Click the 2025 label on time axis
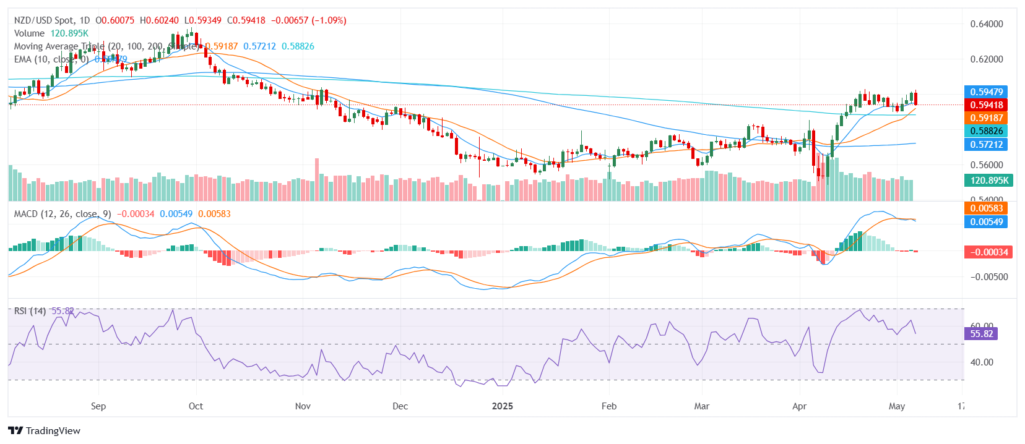The height and width of the screenshot is (444, 1025). pos(502,406)
